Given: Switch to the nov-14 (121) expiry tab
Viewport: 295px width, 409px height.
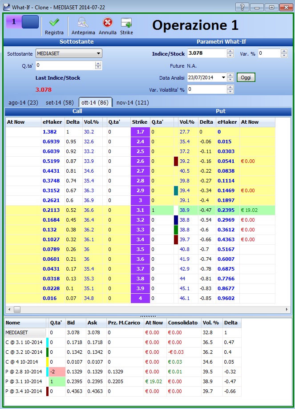Looking at the screenshot, I should [133, 102].
